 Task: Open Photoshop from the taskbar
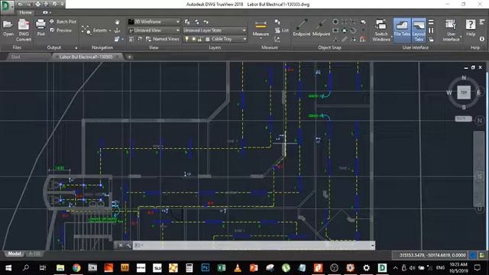coord(206,267)
